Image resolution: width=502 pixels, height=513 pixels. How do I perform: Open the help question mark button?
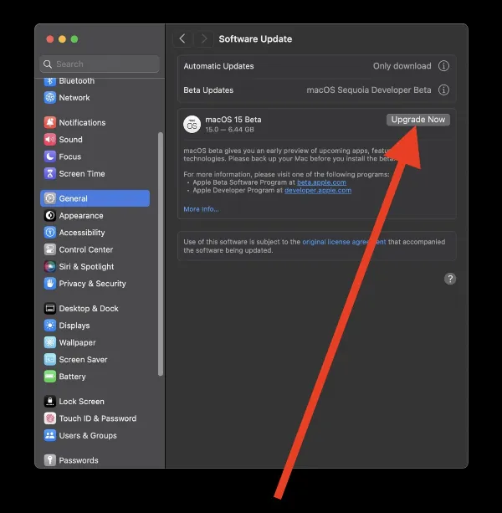[450, 279]
